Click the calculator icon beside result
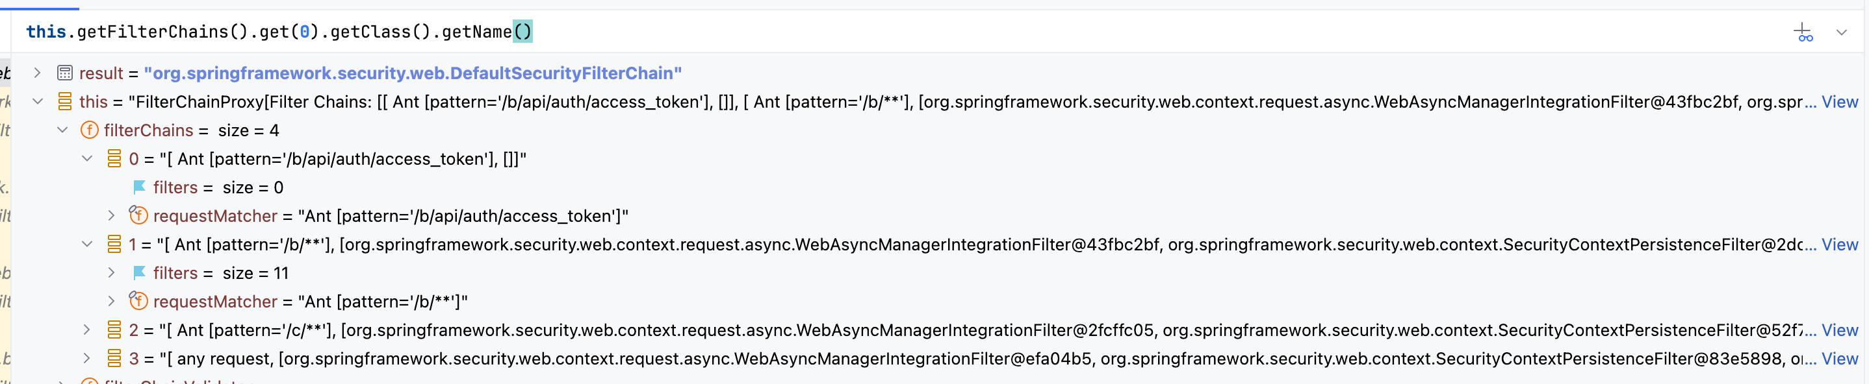The image size is (1869, 384). (64, 73)
